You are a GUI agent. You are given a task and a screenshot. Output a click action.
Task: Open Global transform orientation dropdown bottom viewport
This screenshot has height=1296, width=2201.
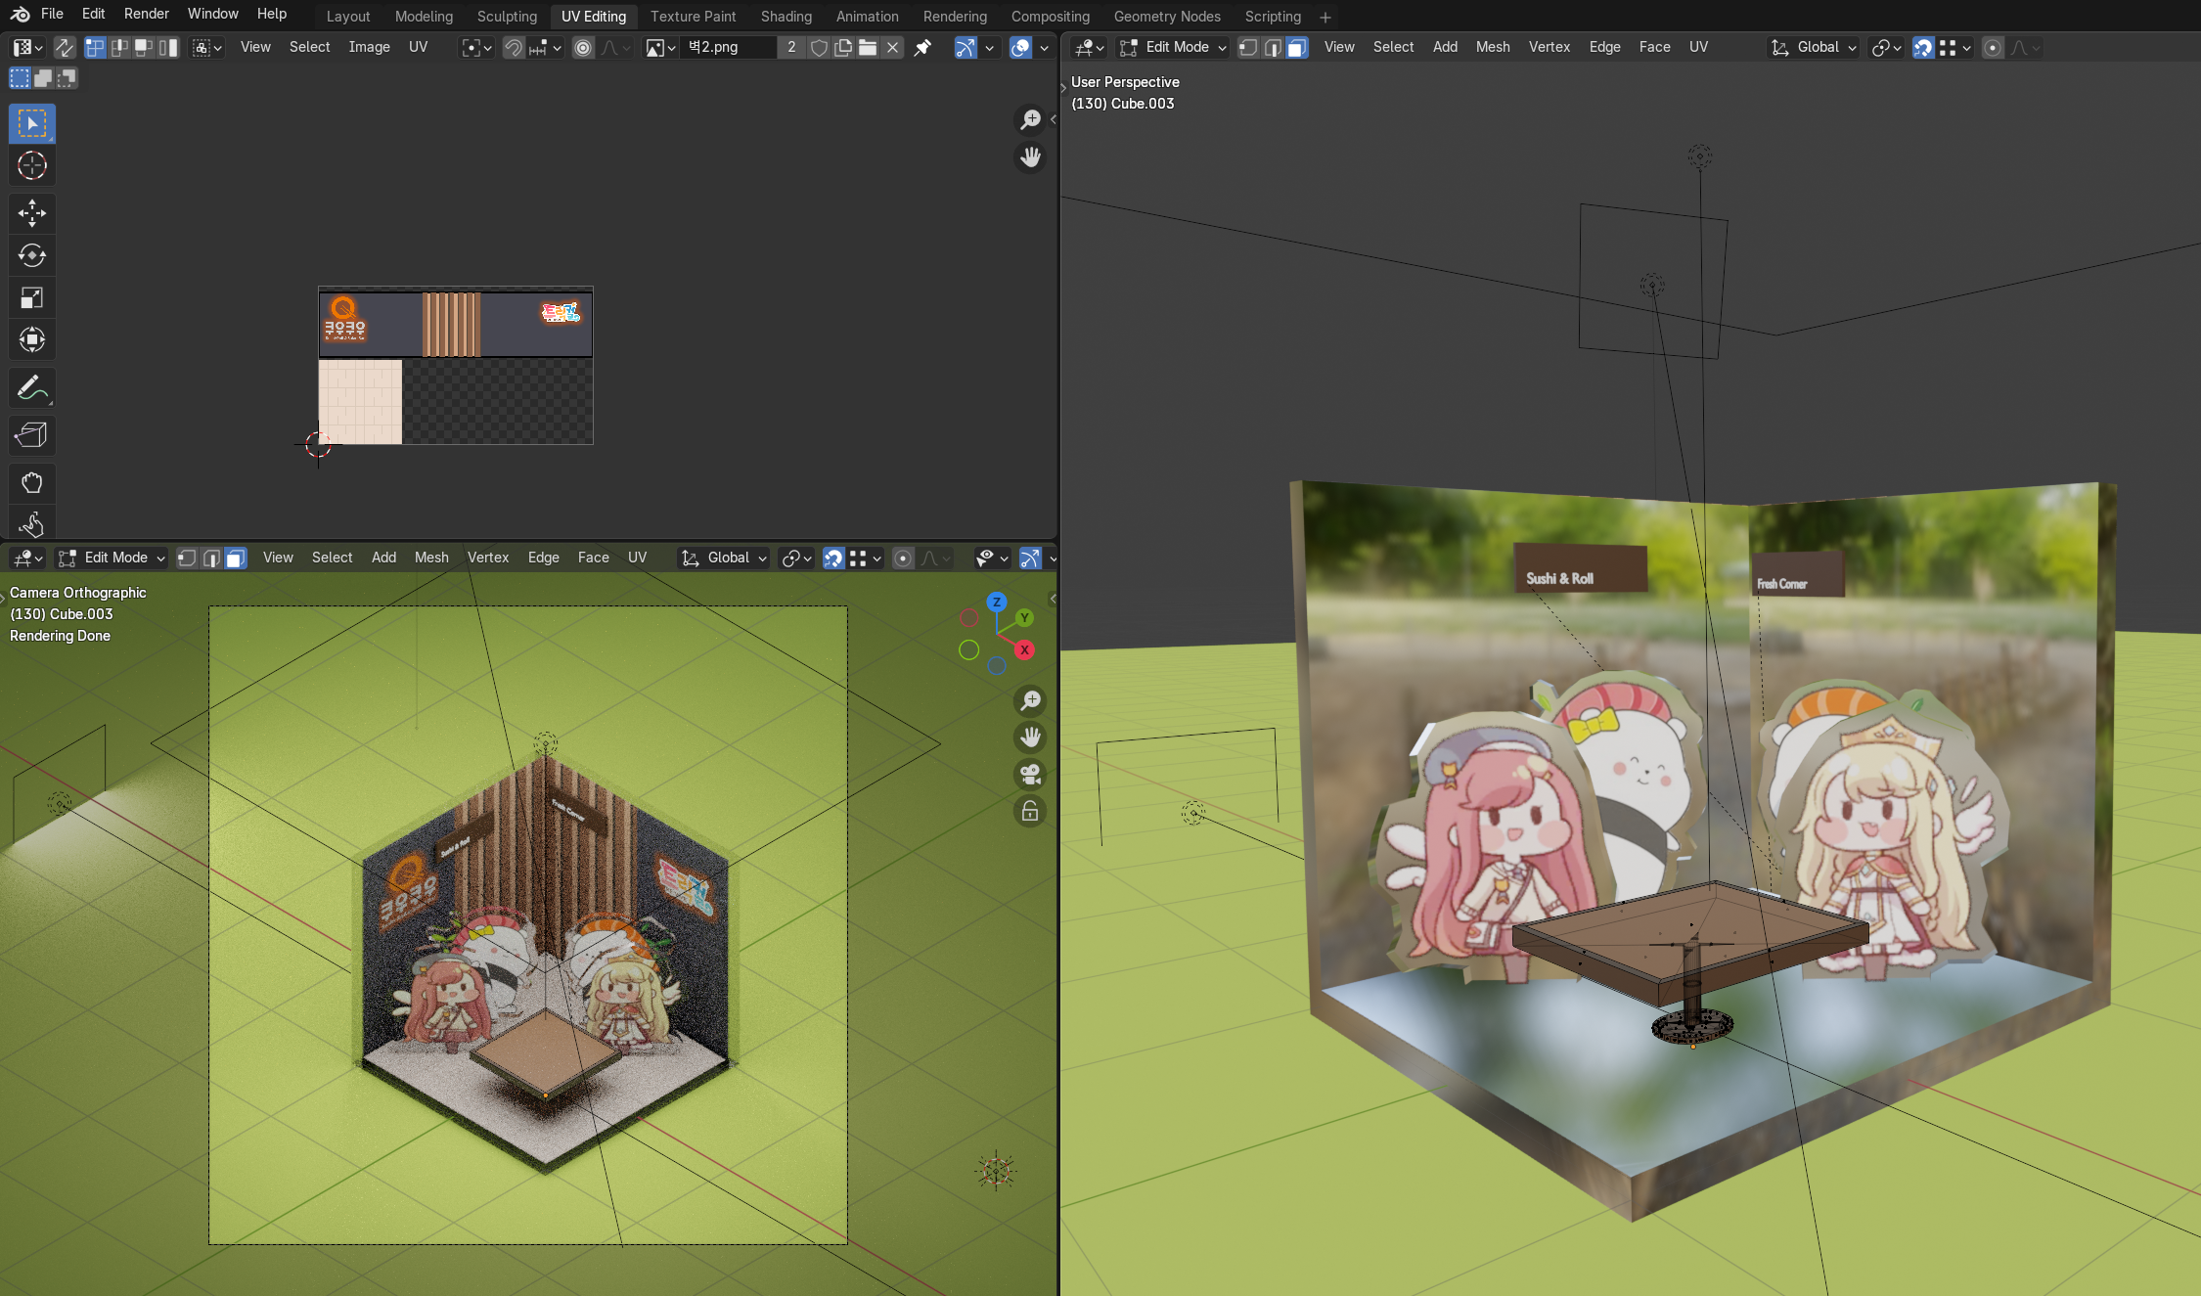[x=725, y=558]
